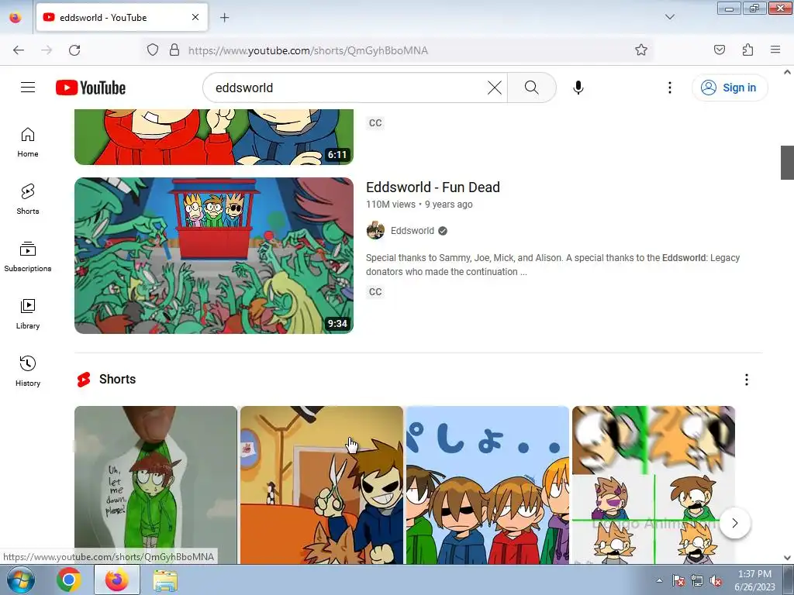Close the eddsworld - YouTube tab
This screenshot has width=794, height=595.
tap(195, 17)
